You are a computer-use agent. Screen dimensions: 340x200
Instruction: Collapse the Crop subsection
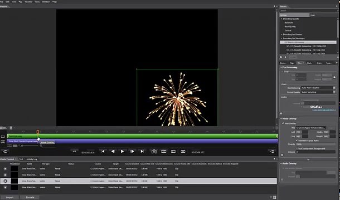click(x=283, y=71)
